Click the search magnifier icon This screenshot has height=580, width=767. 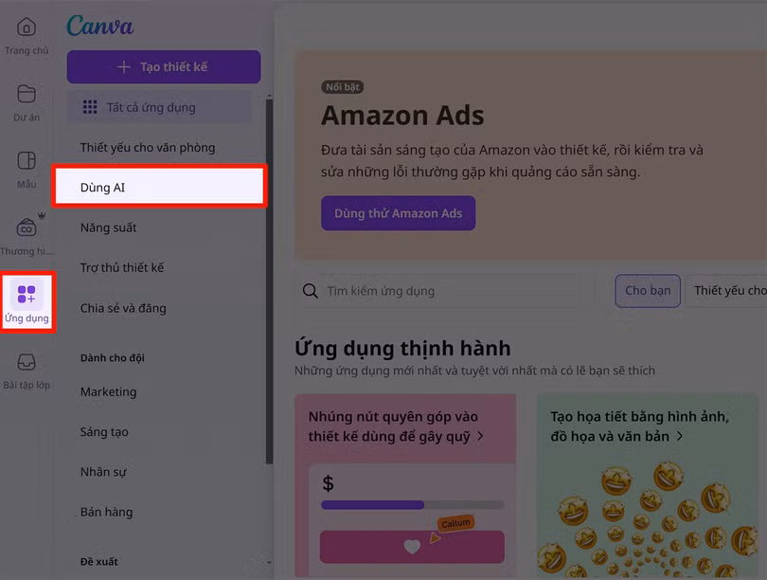[x=311, y=291]
